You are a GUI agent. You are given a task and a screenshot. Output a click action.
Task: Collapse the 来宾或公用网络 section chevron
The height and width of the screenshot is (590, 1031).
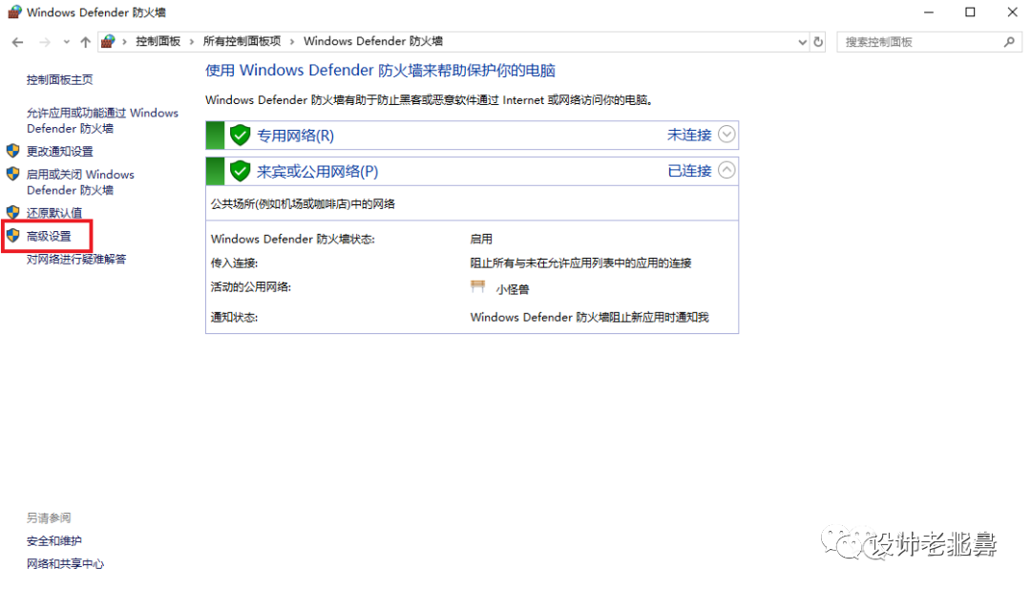pos(726,170)
